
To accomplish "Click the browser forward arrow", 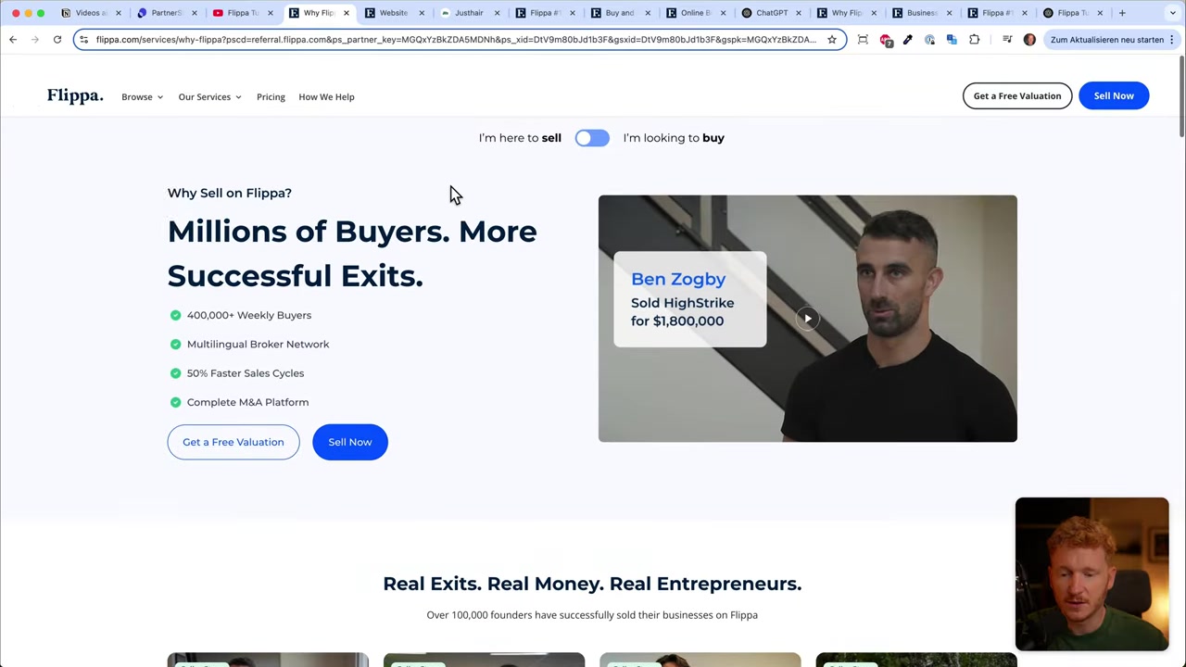I will 35,40.
